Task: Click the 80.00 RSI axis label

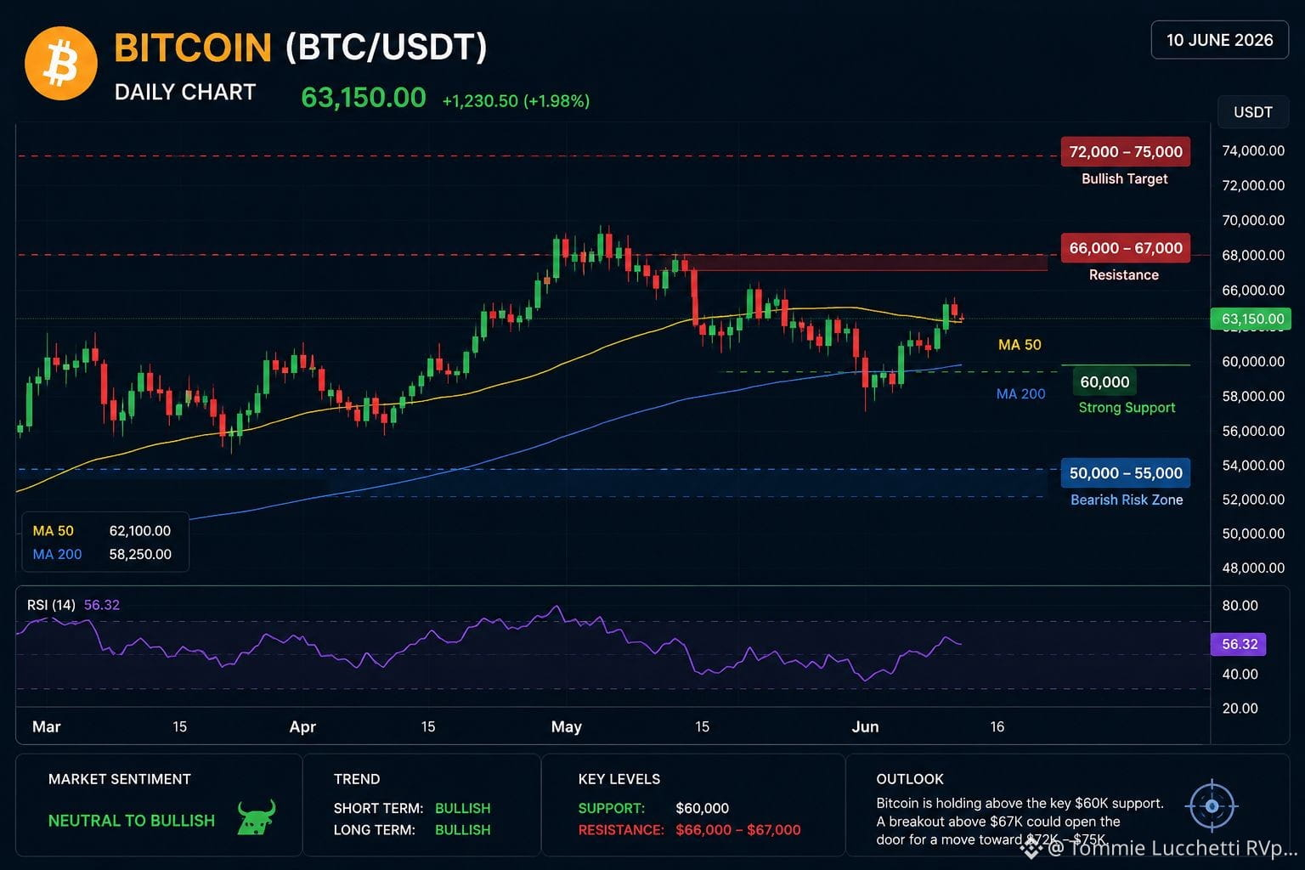Action: point(1240,606)
